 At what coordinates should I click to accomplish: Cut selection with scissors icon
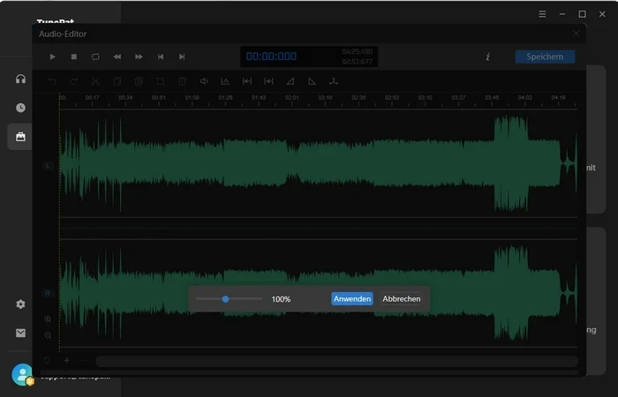click(x=95, y=81)
